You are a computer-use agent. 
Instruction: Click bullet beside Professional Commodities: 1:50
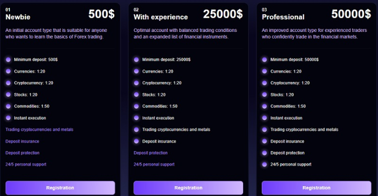point(265,106)
